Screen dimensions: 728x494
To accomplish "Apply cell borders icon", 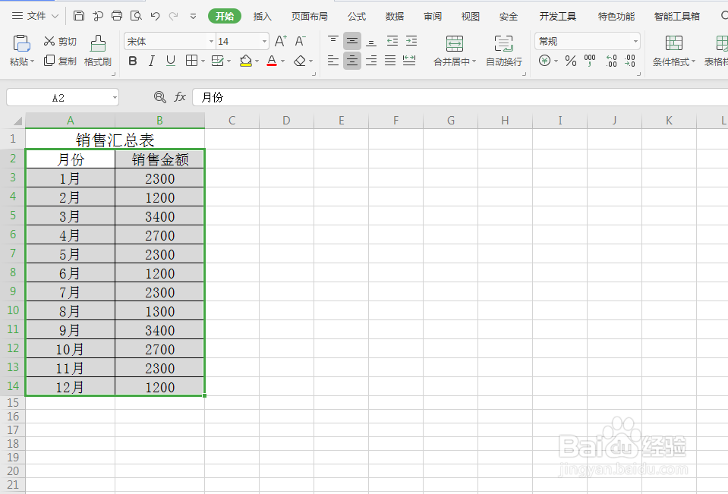I will 191,61.
